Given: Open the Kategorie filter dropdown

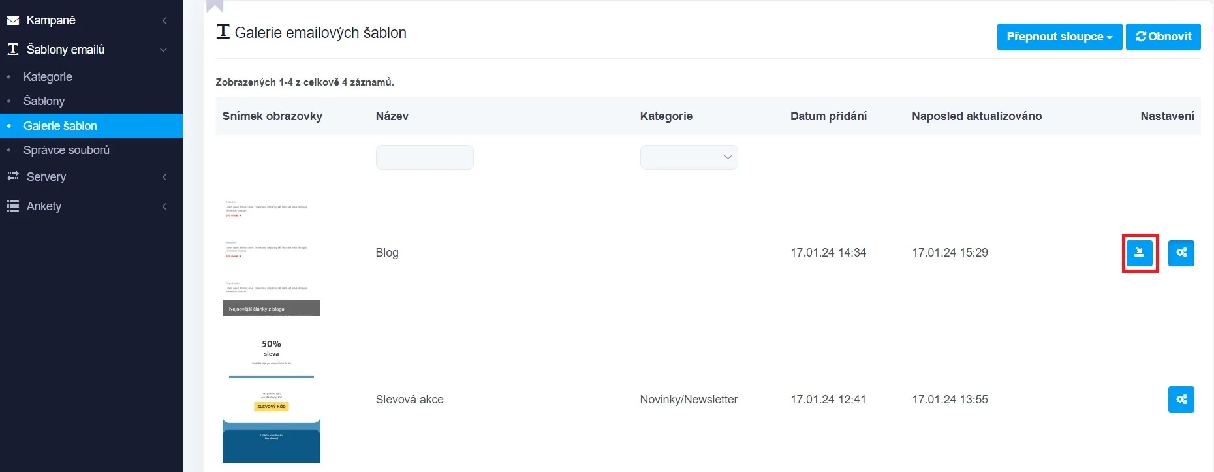Looking at the screenshot, I should [689, 157].
